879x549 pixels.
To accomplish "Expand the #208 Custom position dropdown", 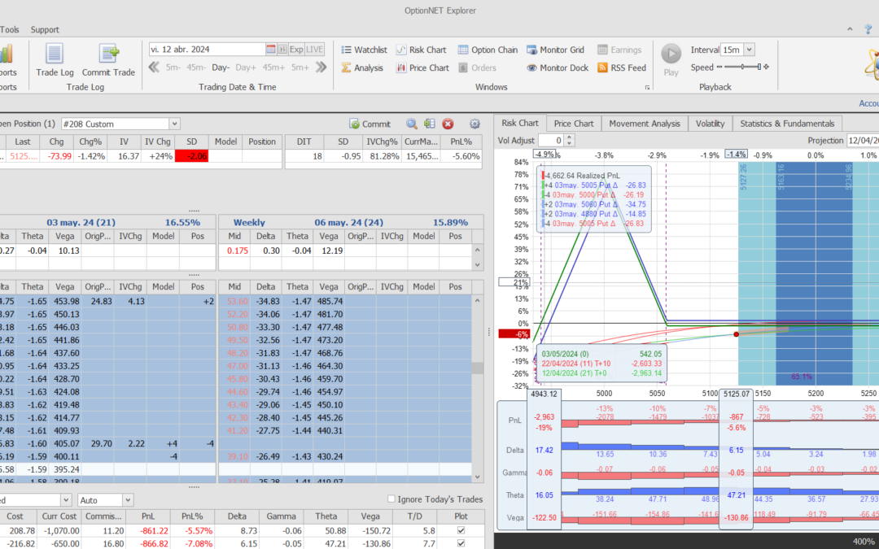I will point(174,124).
